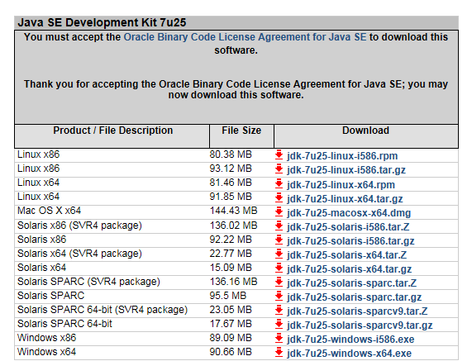
Task: Click the 89.09 MB file size
Action: tap(231, 338)
